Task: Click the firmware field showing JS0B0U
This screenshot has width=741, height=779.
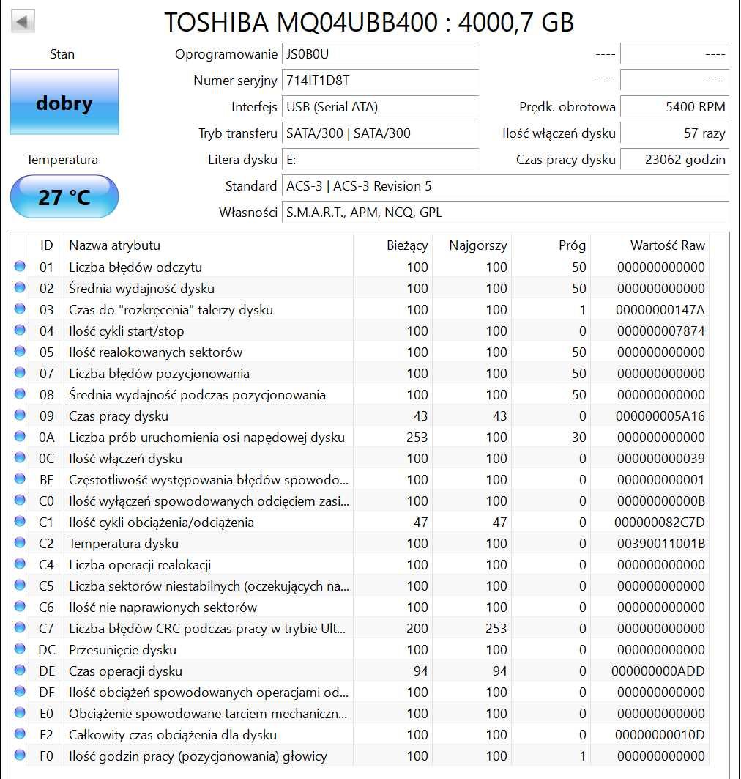Action: pyautogui.click(x=380, y=54)
